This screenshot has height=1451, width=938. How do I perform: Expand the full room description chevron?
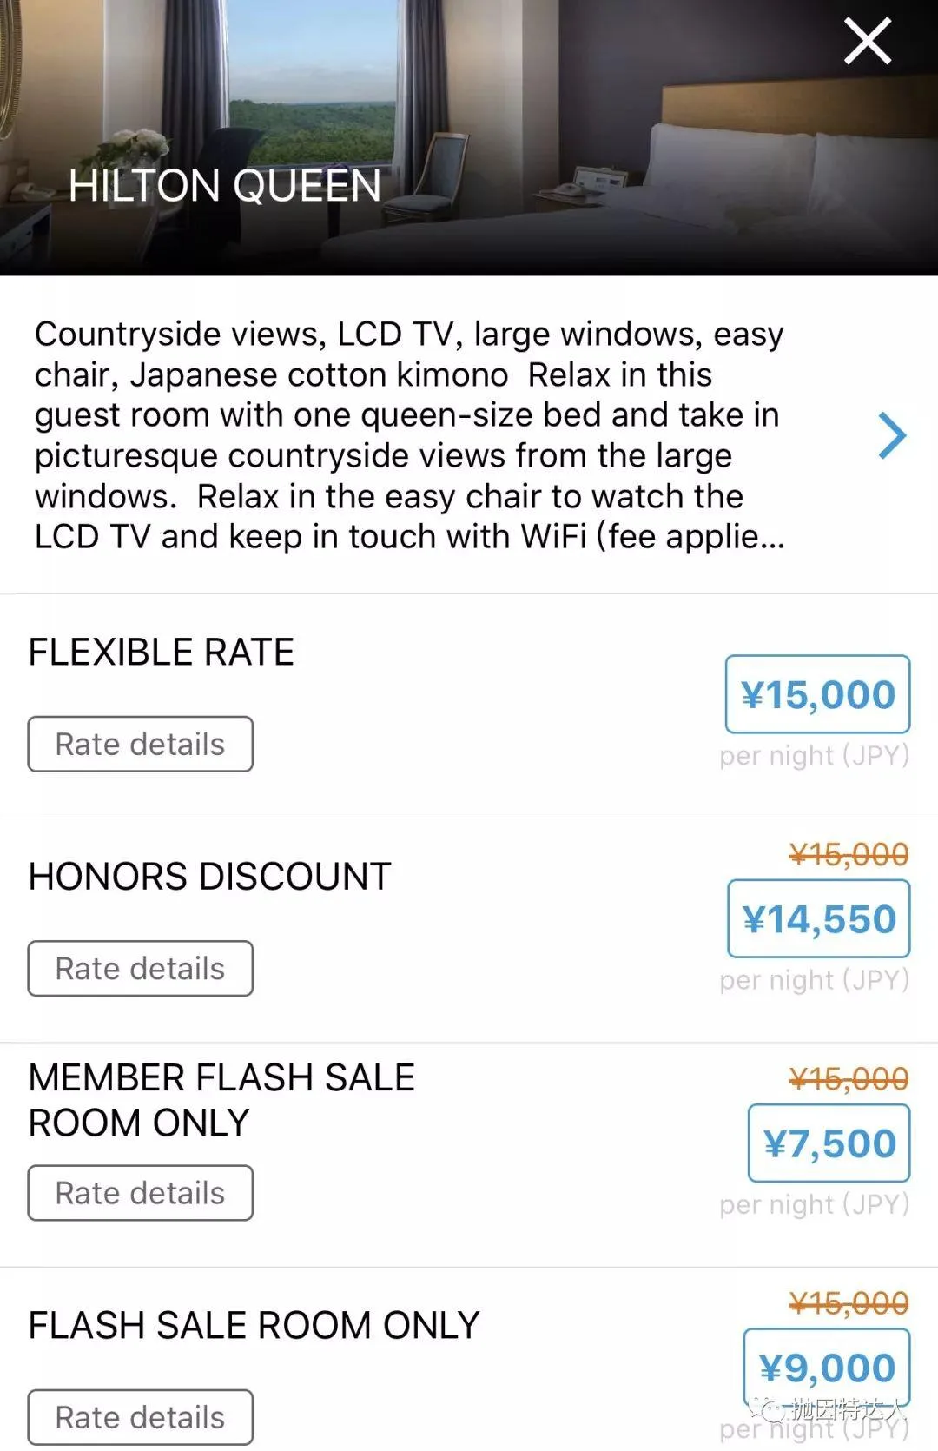point(892,435)
